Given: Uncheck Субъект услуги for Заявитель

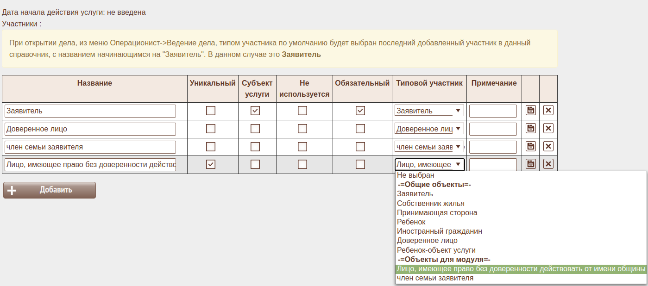Looking at the screenshot, I should (x=255, y=111).
